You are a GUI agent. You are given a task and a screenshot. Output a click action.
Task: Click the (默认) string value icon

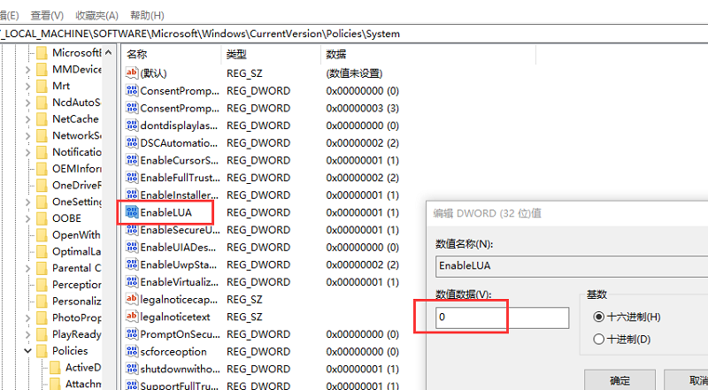click(x=132, y=73)
